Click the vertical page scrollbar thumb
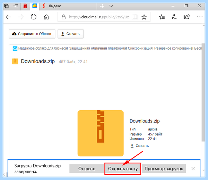This screenshot has width=208, height=180. (x=203, y=92)
